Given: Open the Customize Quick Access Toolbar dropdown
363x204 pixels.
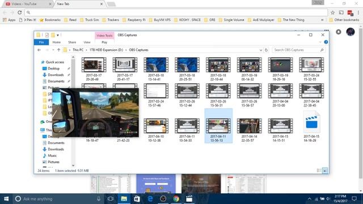Looking at the screenshot, I should tap(58, 35).
